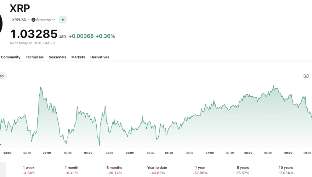The height and width of the screenshot is (177, 312).
Task: Click the 05:32 time axis label
Action: click(150, 153)
